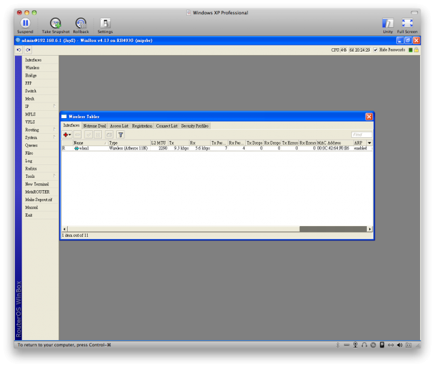Sort by Type column header
Viewport: 435px width, 368px height.
pyautogui.click(x=129, y=143)
